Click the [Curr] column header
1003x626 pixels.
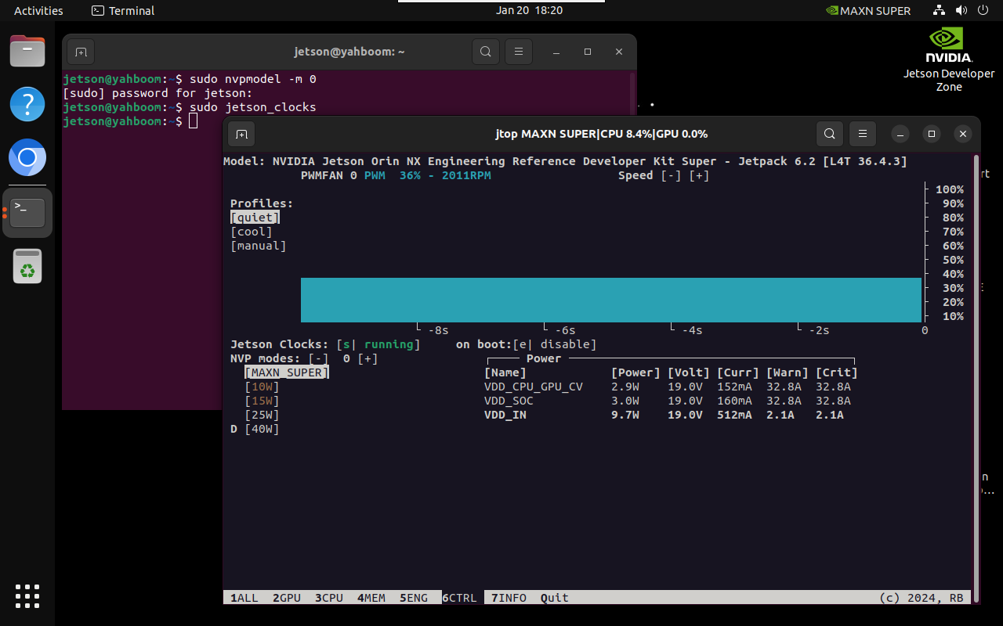click(x=738, y=372)
